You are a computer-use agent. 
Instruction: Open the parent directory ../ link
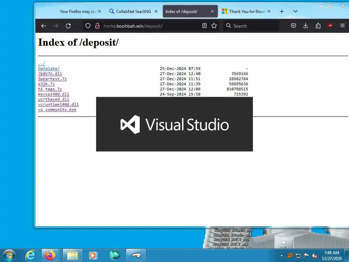click(42, 63)
